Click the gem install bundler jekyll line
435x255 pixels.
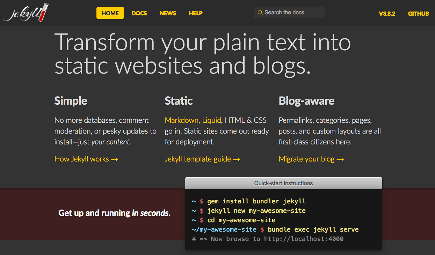point(249,201)
